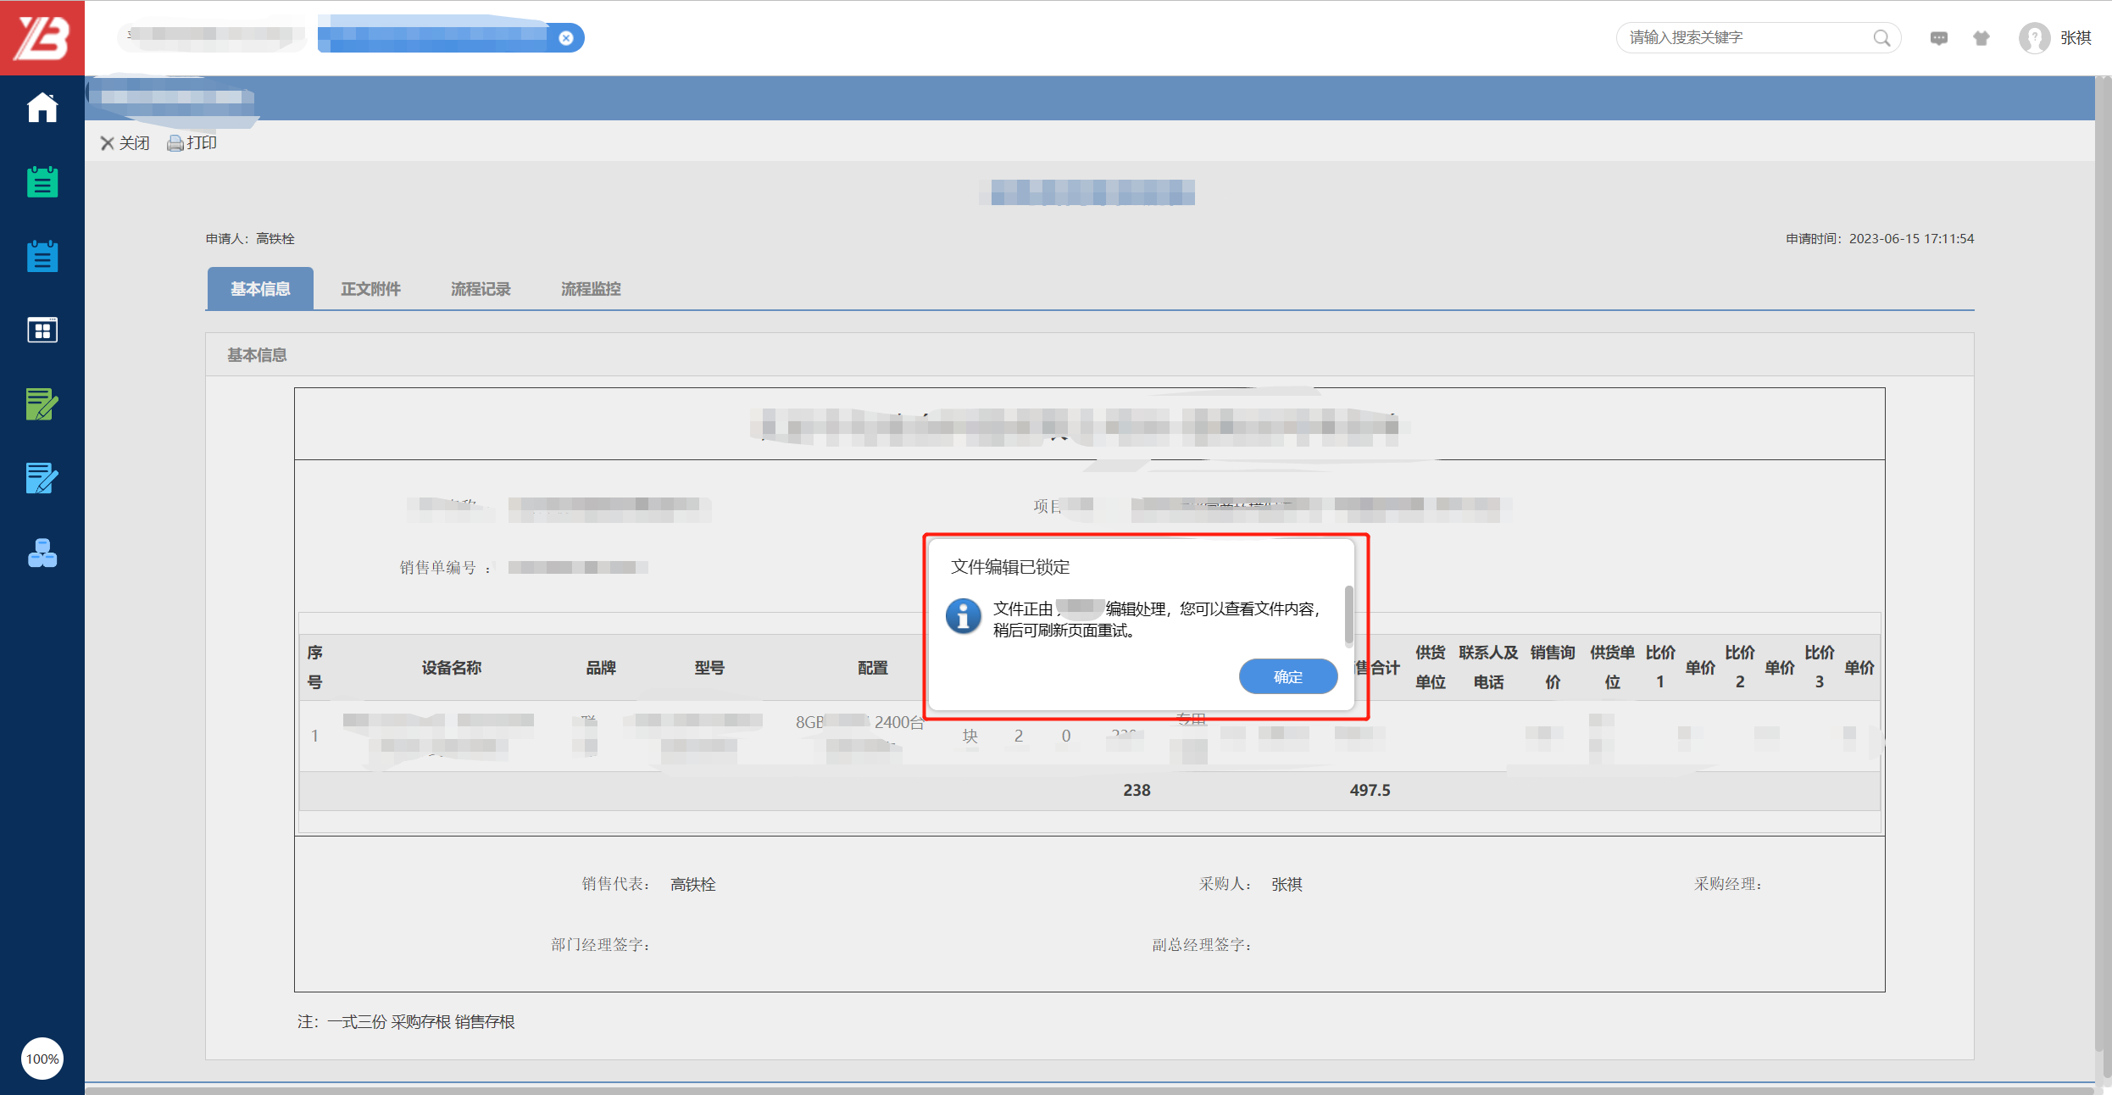Switch to the 流程记录 tab

(481, 289)
